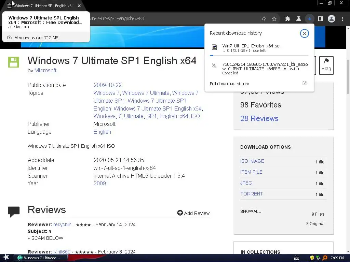The width and height of the screenshot is (350, 262).
Task: Bookmark this page with the star icon
Action: (274, 19)
